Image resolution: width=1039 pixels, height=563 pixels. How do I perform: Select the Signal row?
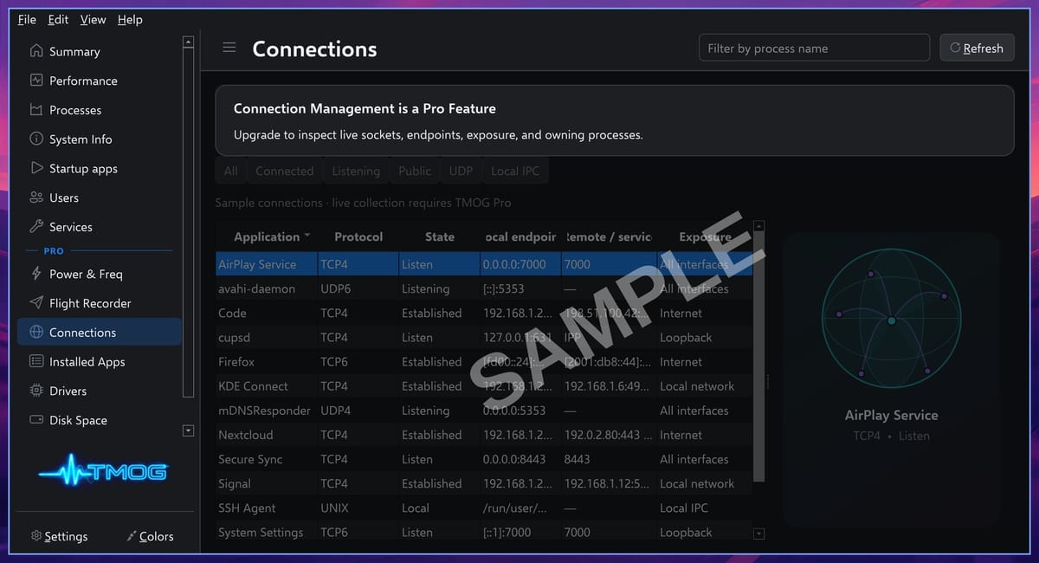pyautogui.click(x=484, y=483)
